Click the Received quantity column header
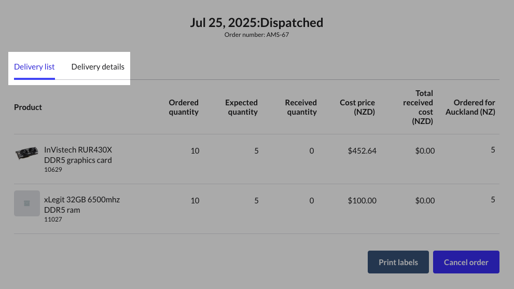 pos(301,107)
